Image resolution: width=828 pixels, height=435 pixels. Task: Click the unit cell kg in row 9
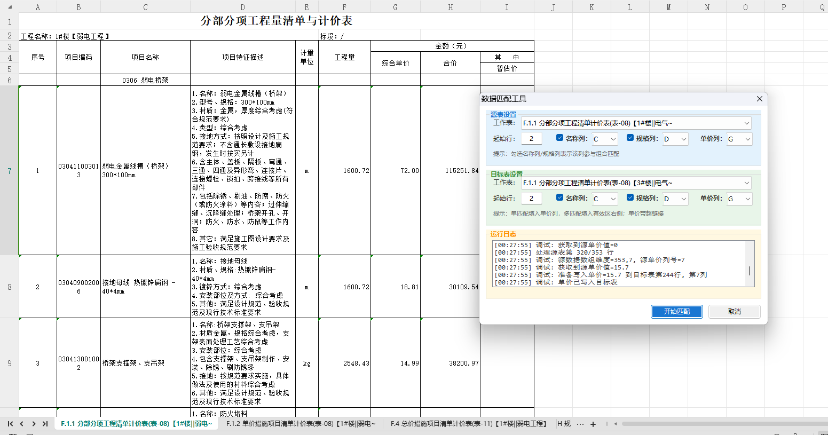coord(306,363)
